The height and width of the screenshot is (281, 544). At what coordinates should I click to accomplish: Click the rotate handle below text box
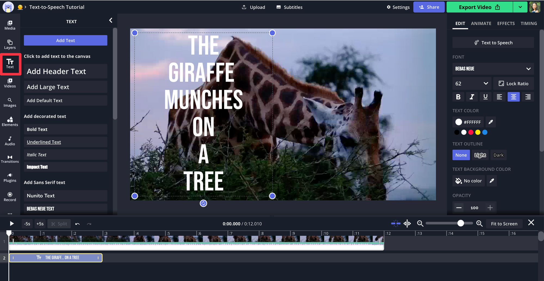(203, 203)
